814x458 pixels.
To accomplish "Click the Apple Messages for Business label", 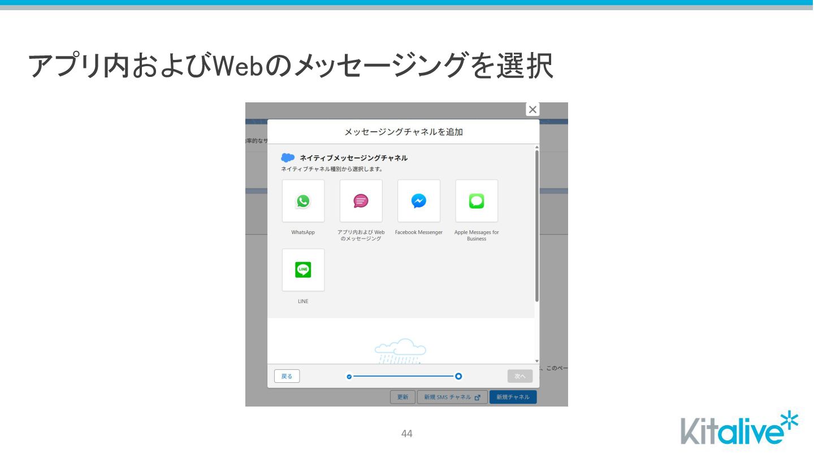I will tap(477, 235).
